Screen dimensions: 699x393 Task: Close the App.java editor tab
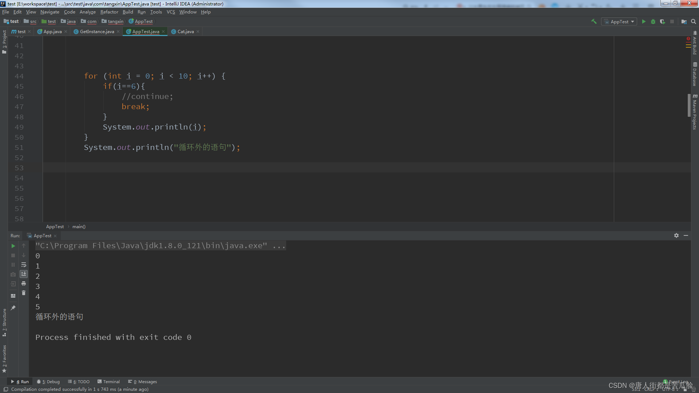point(66,32)
